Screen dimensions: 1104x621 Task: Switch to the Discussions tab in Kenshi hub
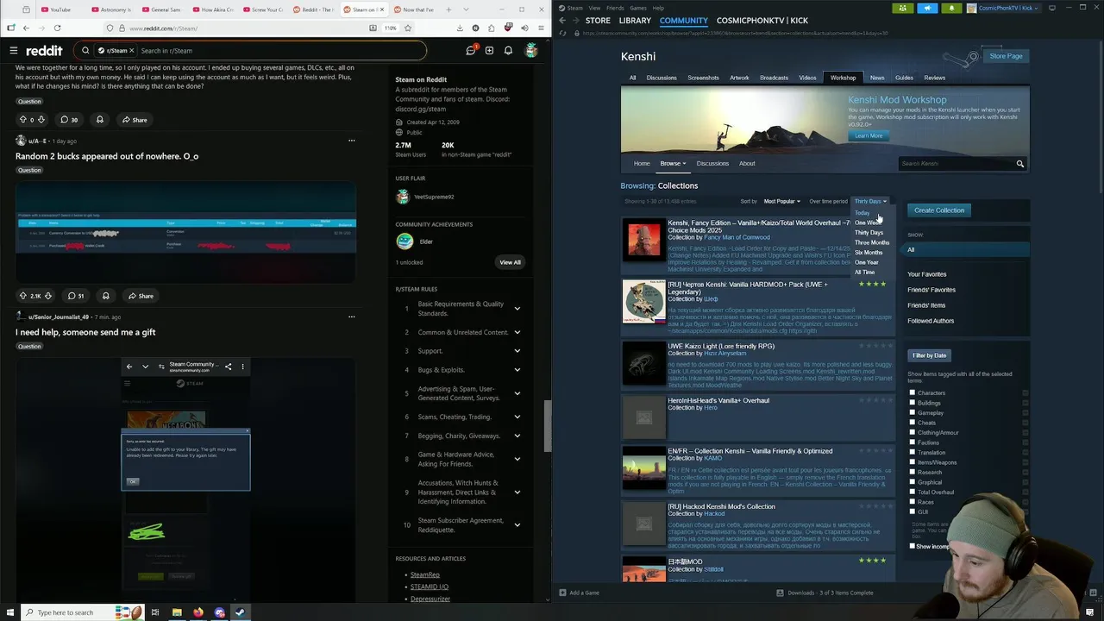pos(662,78)
